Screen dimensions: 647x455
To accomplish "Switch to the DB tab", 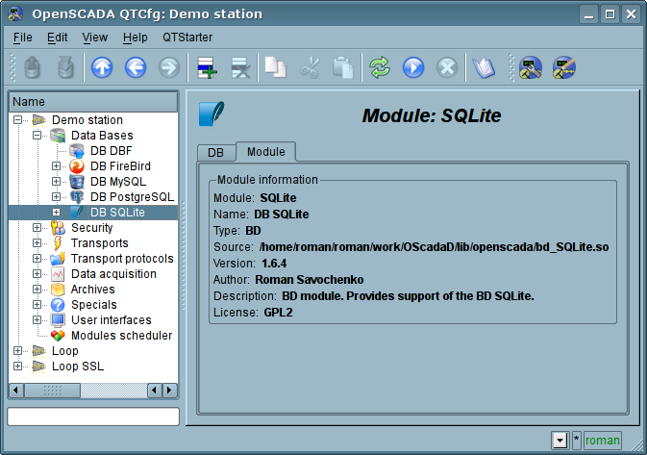I will 215,153.
